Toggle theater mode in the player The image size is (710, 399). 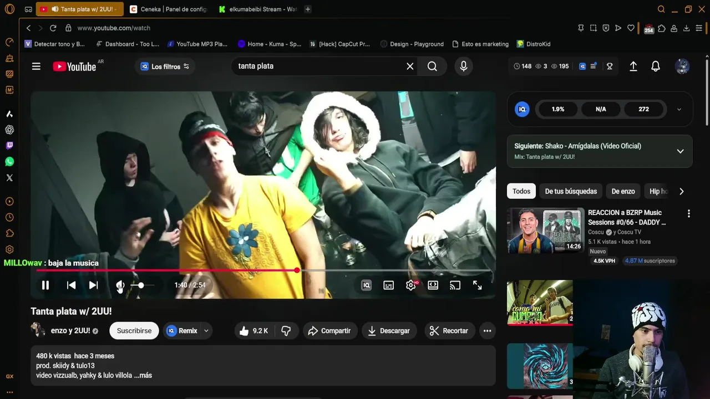(x=433, y=285)
